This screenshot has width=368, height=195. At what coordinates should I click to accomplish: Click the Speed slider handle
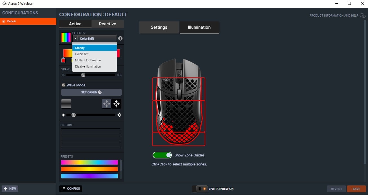click(x=83, y=75)
